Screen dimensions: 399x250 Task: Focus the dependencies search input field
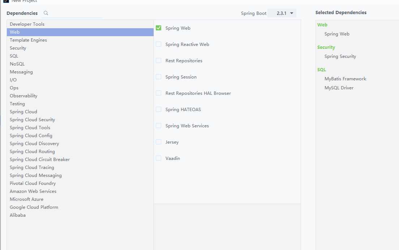76,13
